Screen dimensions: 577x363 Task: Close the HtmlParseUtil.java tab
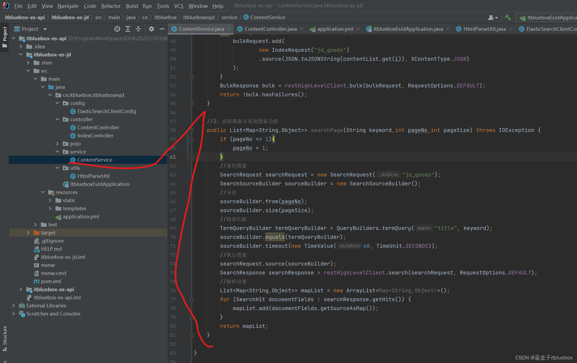point(511,29)
